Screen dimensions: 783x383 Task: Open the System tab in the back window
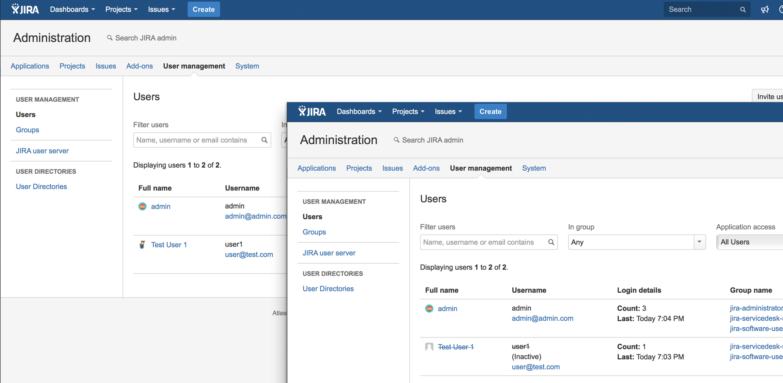click(247, 66)
